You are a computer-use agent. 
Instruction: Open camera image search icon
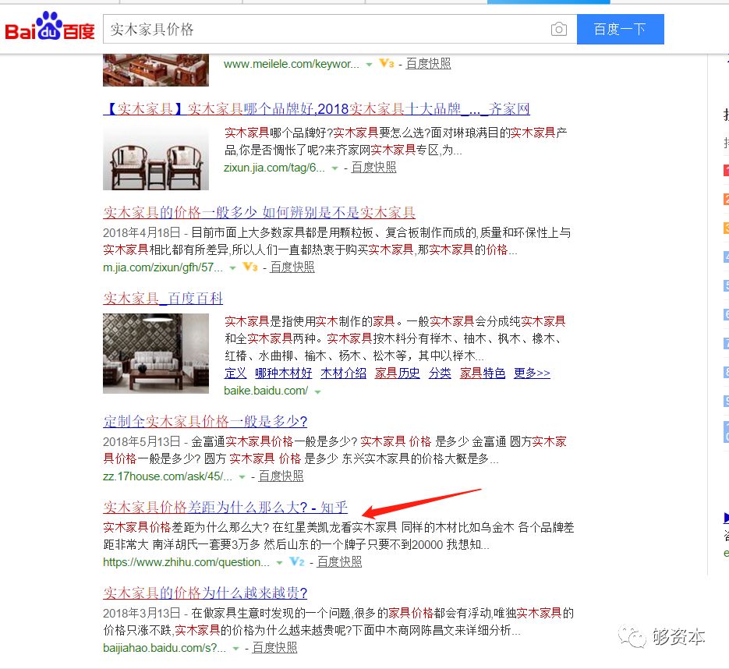coord(558,30)
